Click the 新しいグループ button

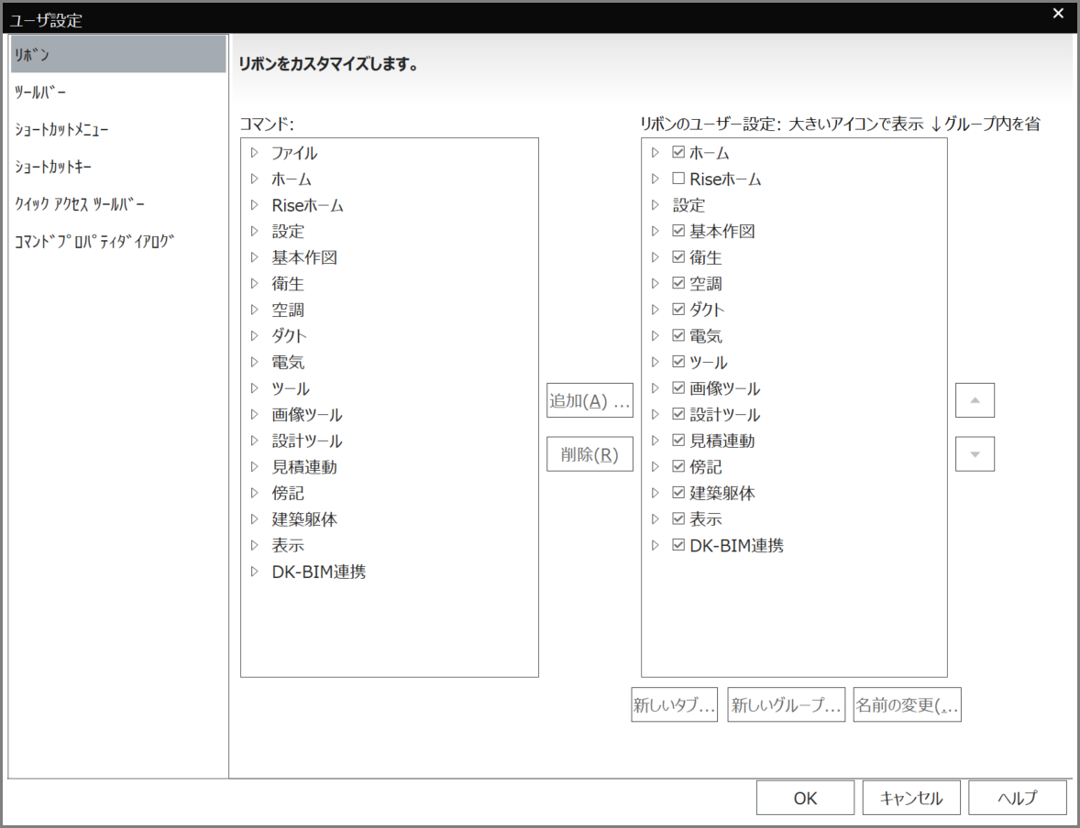(786, 705)
